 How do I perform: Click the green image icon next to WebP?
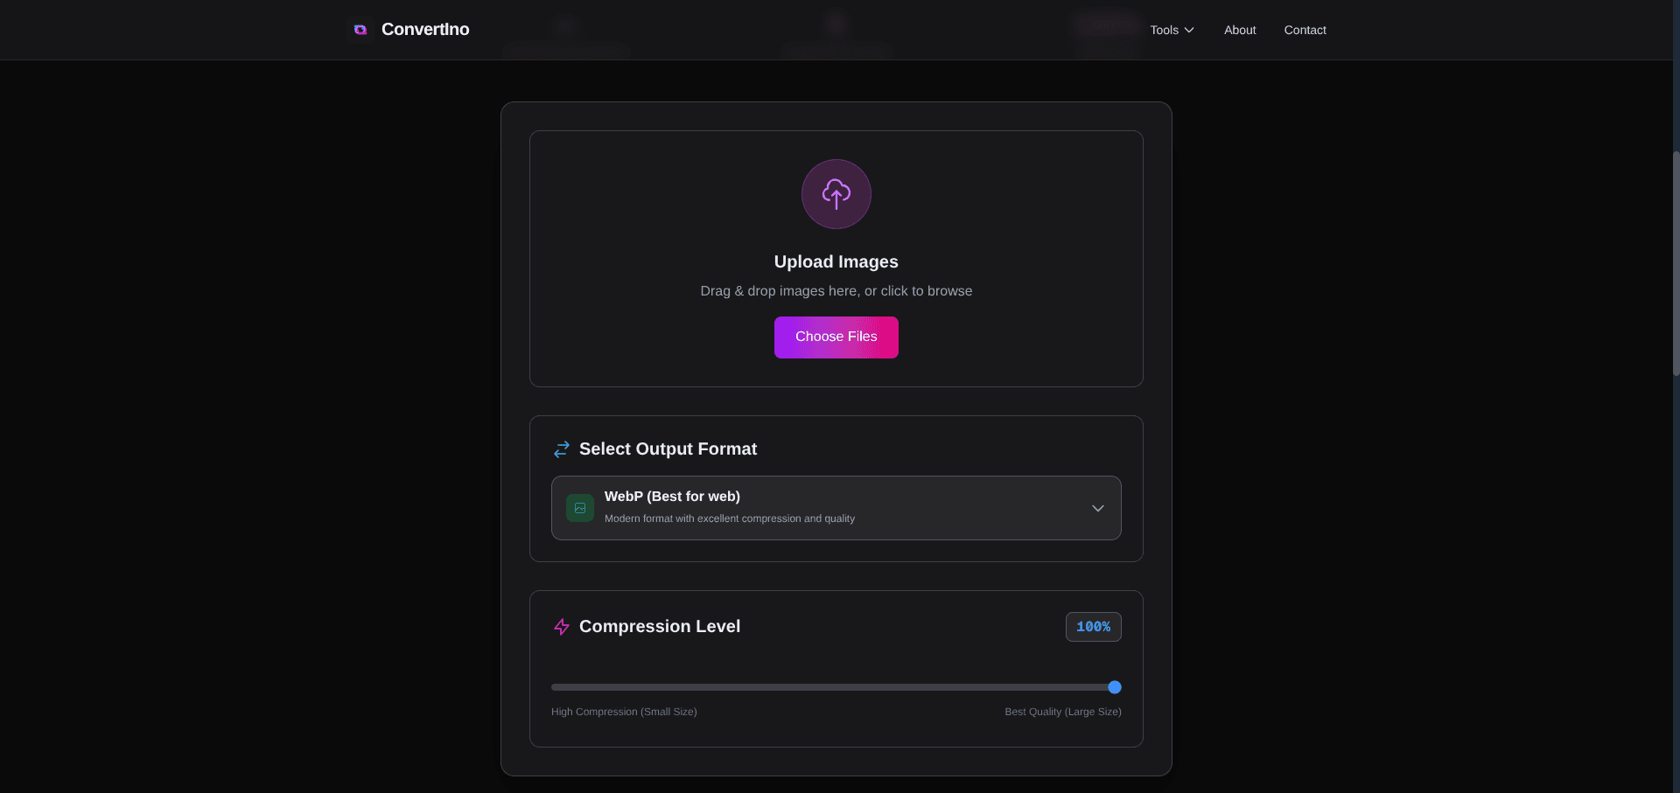pyautogui.click(x=579, y=507)
